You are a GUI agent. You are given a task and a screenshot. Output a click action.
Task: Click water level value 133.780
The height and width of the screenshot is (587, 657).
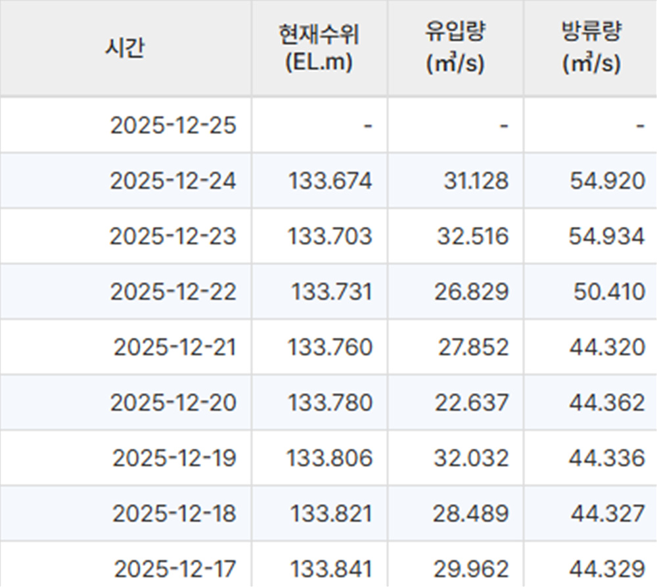(330, 402)
